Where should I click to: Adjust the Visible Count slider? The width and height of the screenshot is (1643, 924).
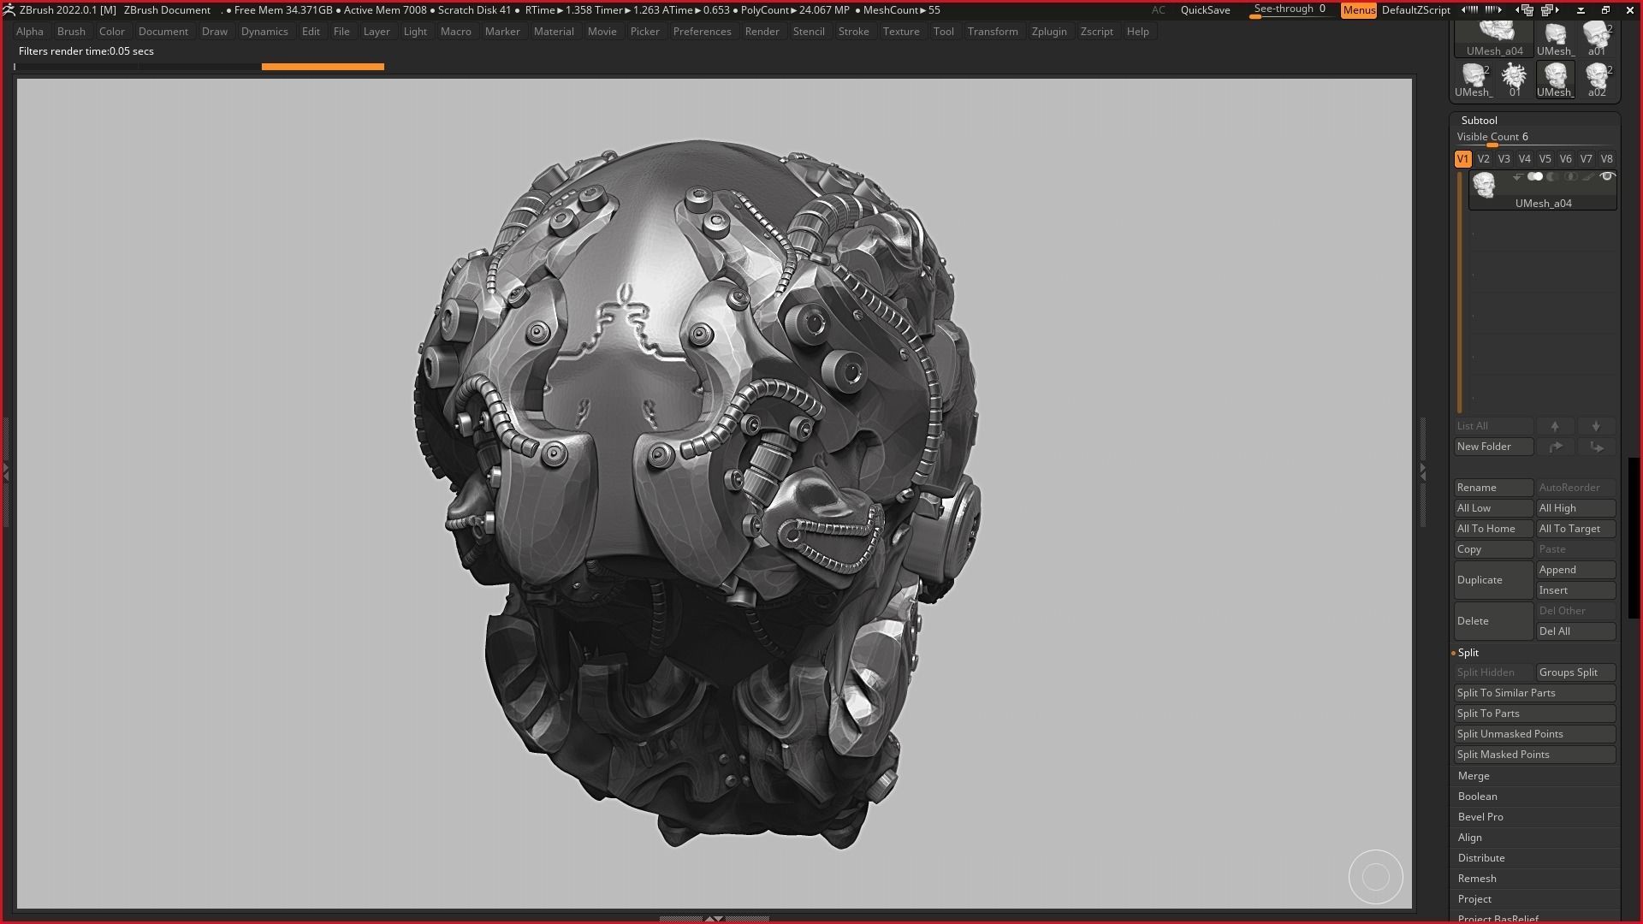1534,138
